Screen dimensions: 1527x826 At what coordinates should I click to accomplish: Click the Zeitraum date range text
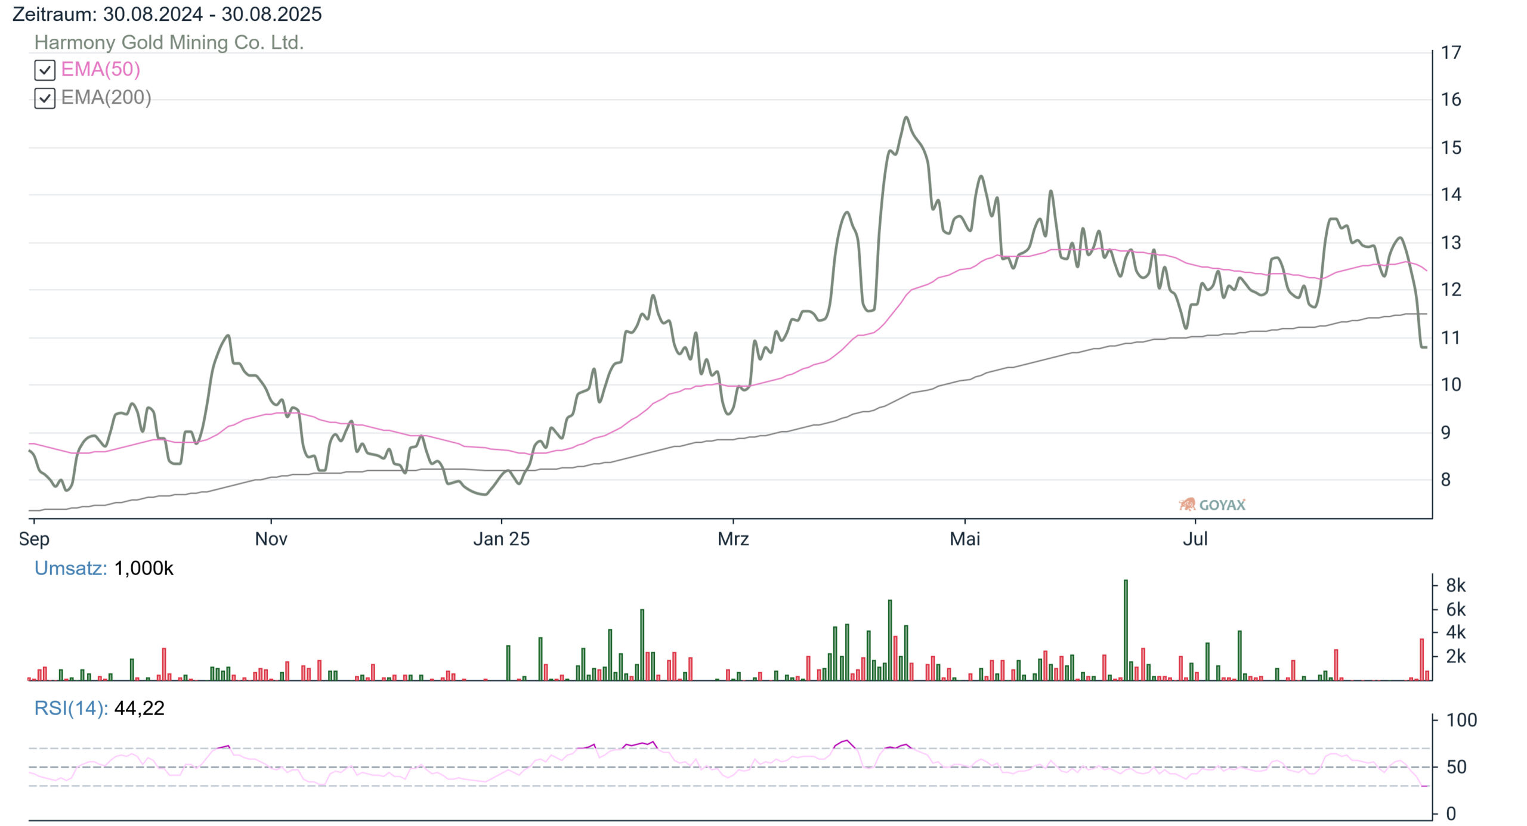[x=167, y=14]
